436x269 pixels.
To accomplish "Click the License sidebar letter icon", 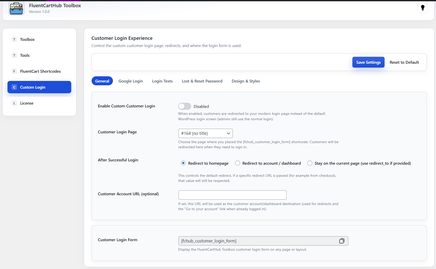I will click(14, 103).
